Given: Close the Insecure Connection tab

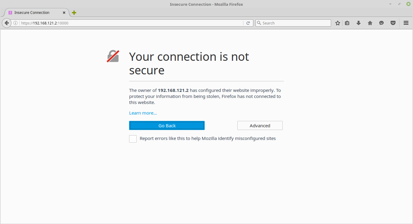Looking at the screenshot, I should pyautogui.click(x=64, y=13).
